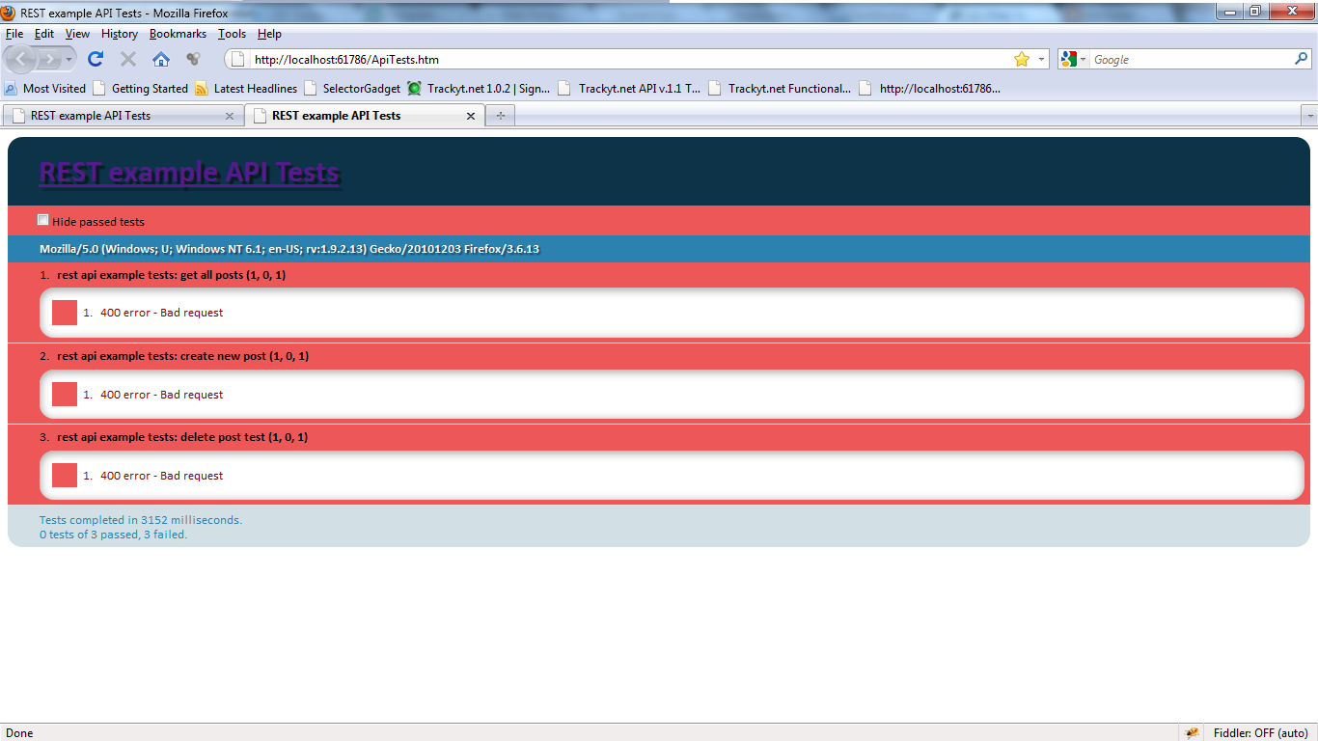
Task: Click inside the Google search box
Action: [1192, 60]
